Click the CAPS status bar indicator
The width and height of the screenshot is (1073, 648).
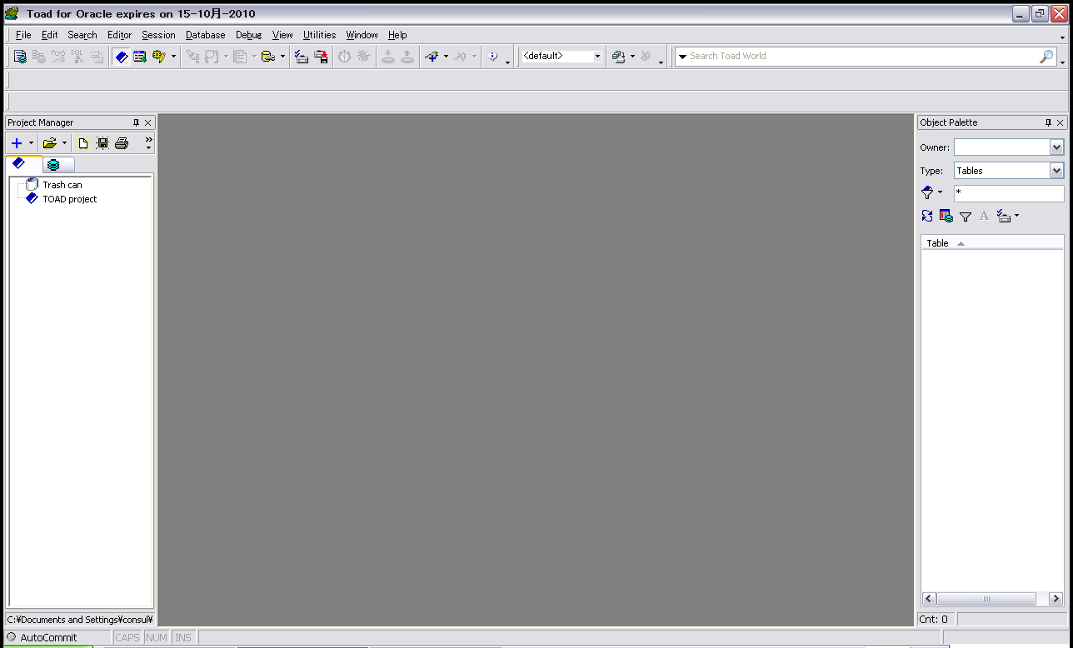[127, 637]
